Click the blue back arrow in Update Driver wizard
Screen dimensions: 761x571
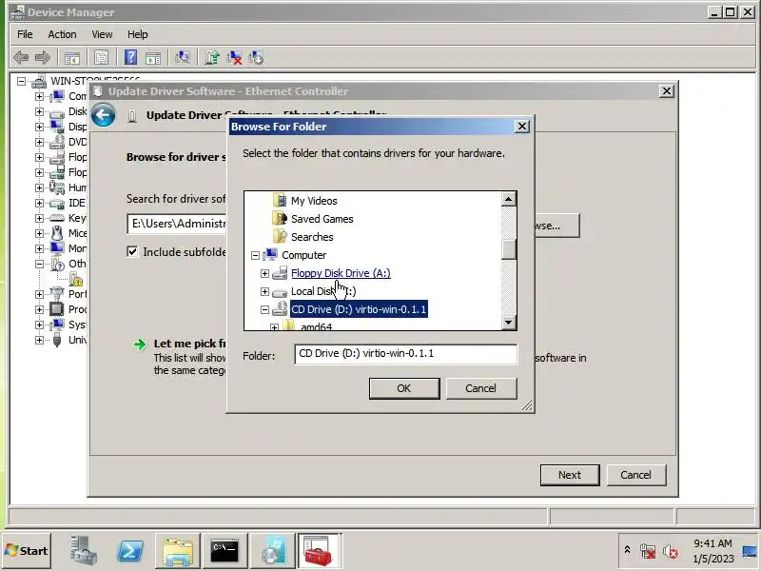[x=104, y=115]
